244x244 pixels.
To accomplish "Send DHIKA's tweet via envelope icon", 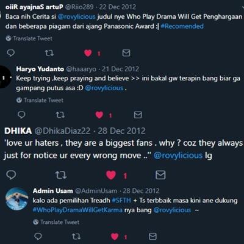I will (x=160, y=175).
